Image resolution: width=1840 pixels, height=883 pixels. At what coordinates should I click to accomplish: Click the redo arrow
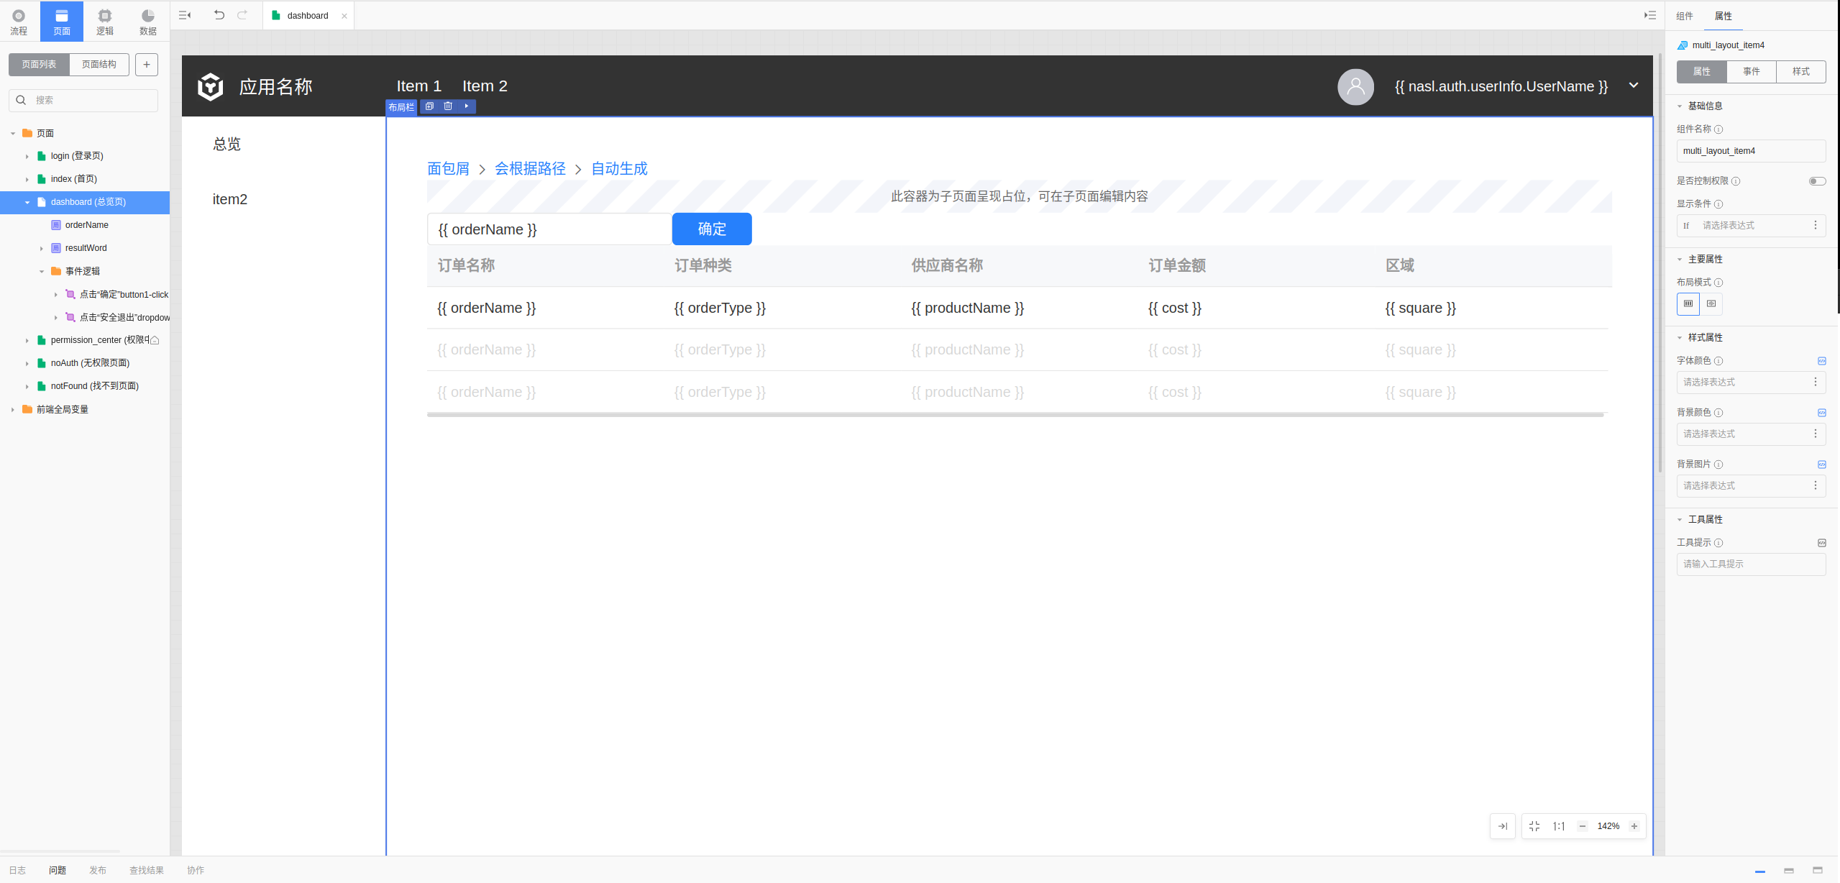242,15
